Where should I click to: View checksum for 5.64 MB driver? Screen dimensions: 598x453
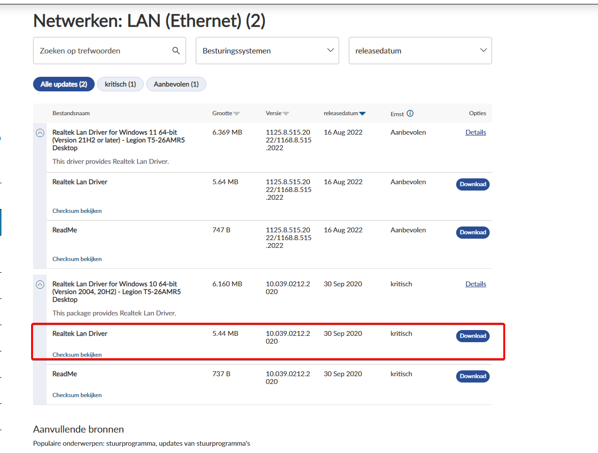tap(77, 211)
